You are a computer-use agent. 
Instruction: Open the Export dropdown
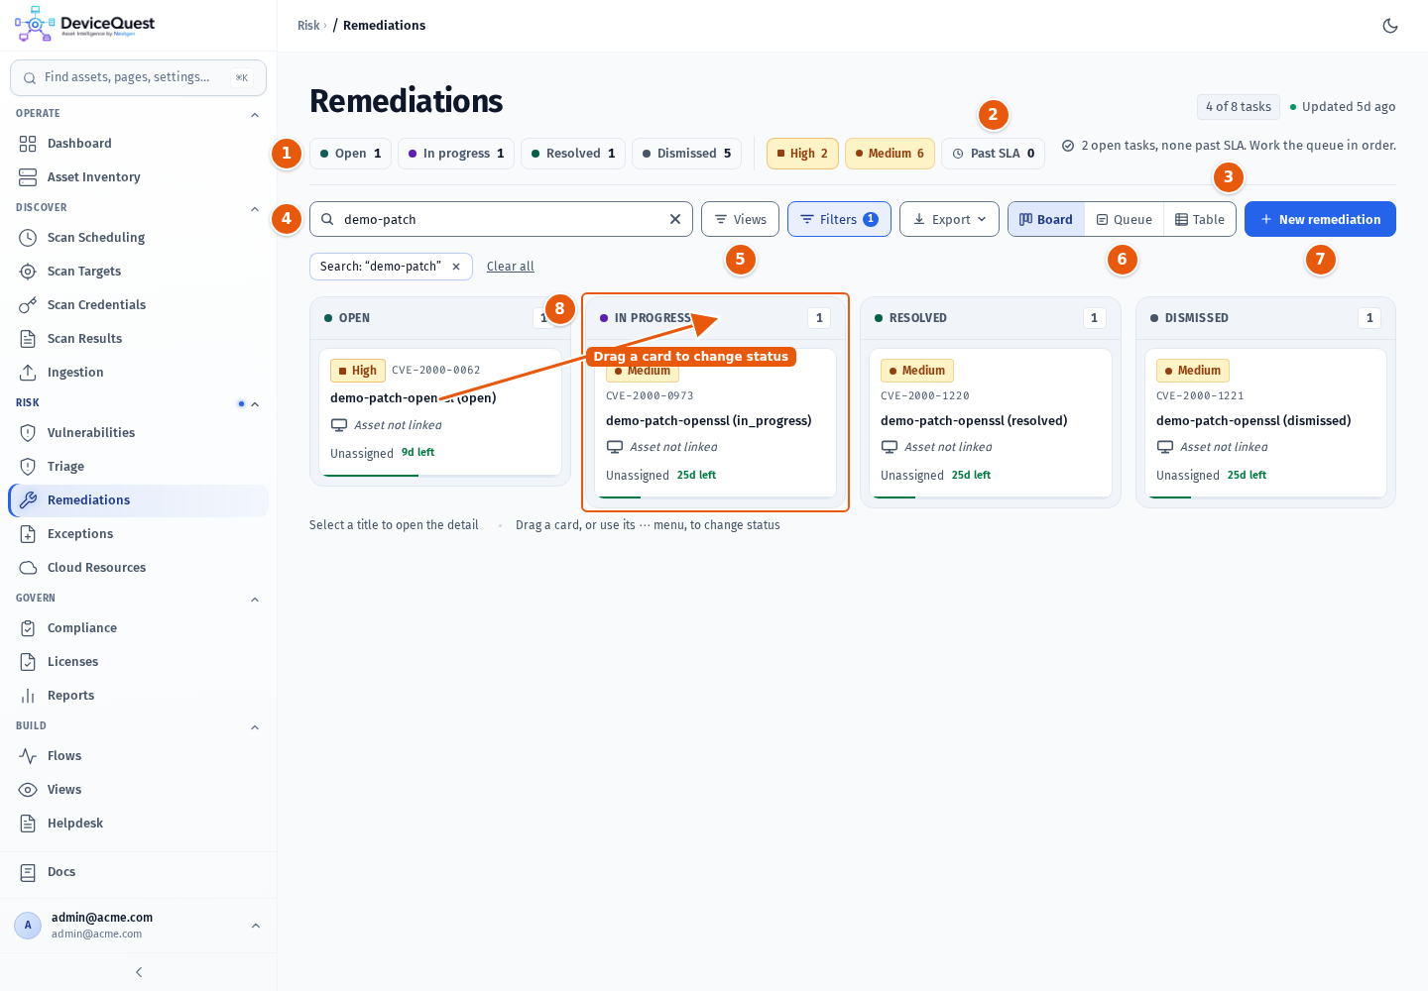click(949, 219)
